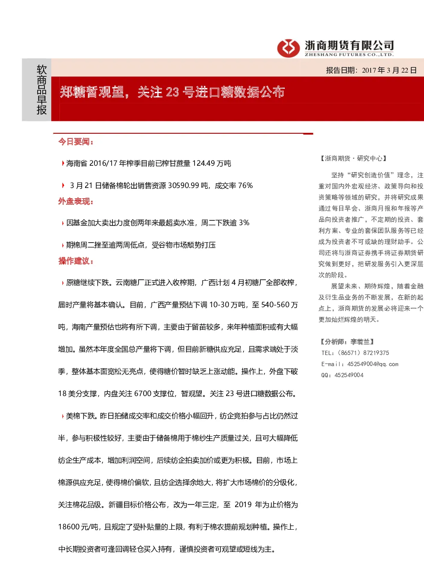Viewport: 424px width, 575px height.
Task: Click the line beginning 中长期投资者
Action: [x=167, y=549]
